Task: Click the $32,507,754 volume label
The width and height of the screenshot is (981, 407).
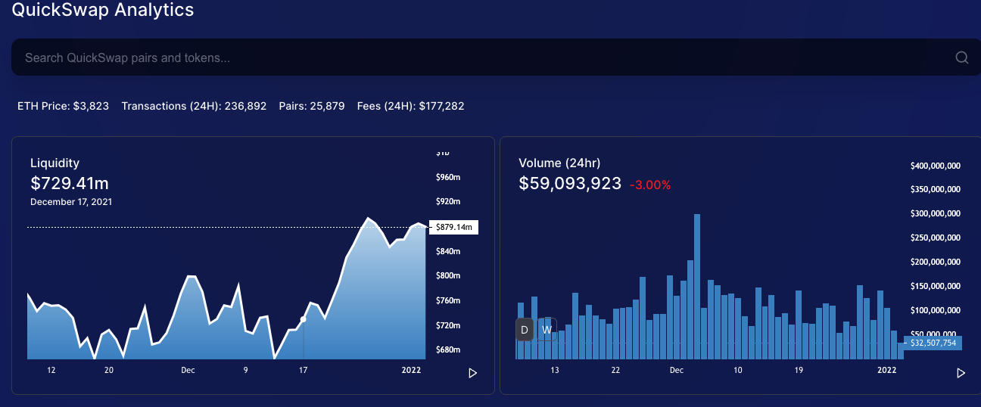Action: [933, 343]
